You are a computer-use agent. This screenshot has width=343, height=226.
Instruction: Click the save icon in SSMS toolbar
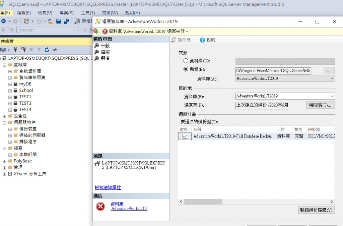click(58, 21)
